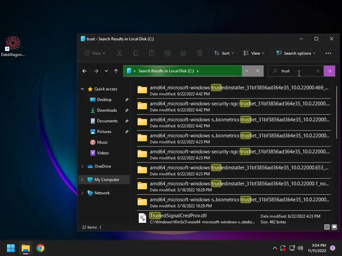Select TrustedSignalCredProv.dll file name
The width and height of the screenshot is (342, 256).
178,216
